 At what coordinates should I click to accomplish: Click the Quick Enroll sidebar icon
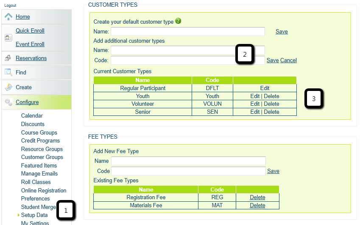pyautogui.click(x=8, y=37)
